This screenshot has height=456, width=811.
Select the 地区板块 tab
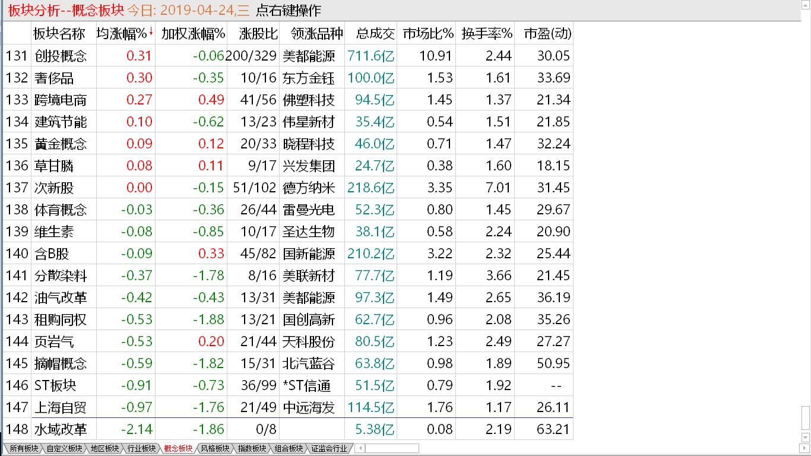point(104,449)
